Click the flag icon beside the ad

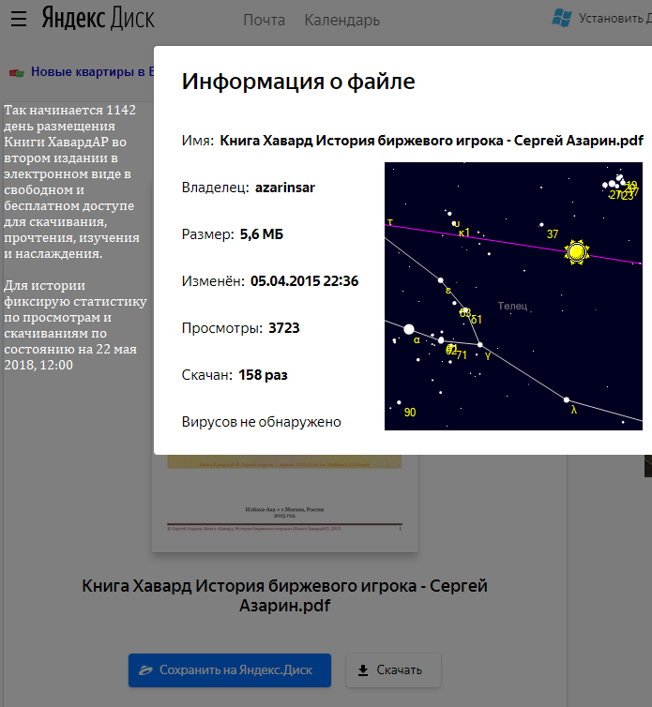16,72
